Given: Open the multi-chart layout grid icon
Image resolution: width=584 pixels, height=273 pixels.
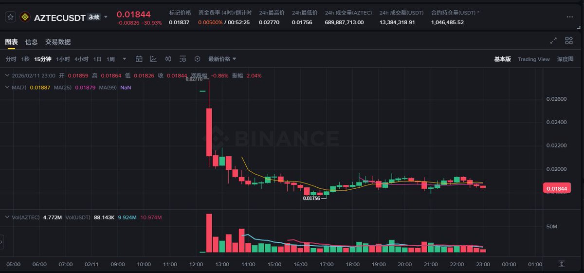Looking at the screenshot, I should tap(569, 41).
